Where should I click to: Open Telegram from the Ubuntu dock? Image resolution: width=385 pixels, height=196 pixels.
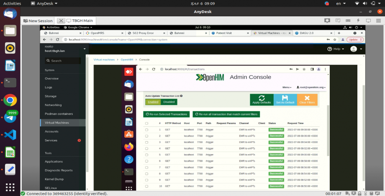tap(10, 117)
